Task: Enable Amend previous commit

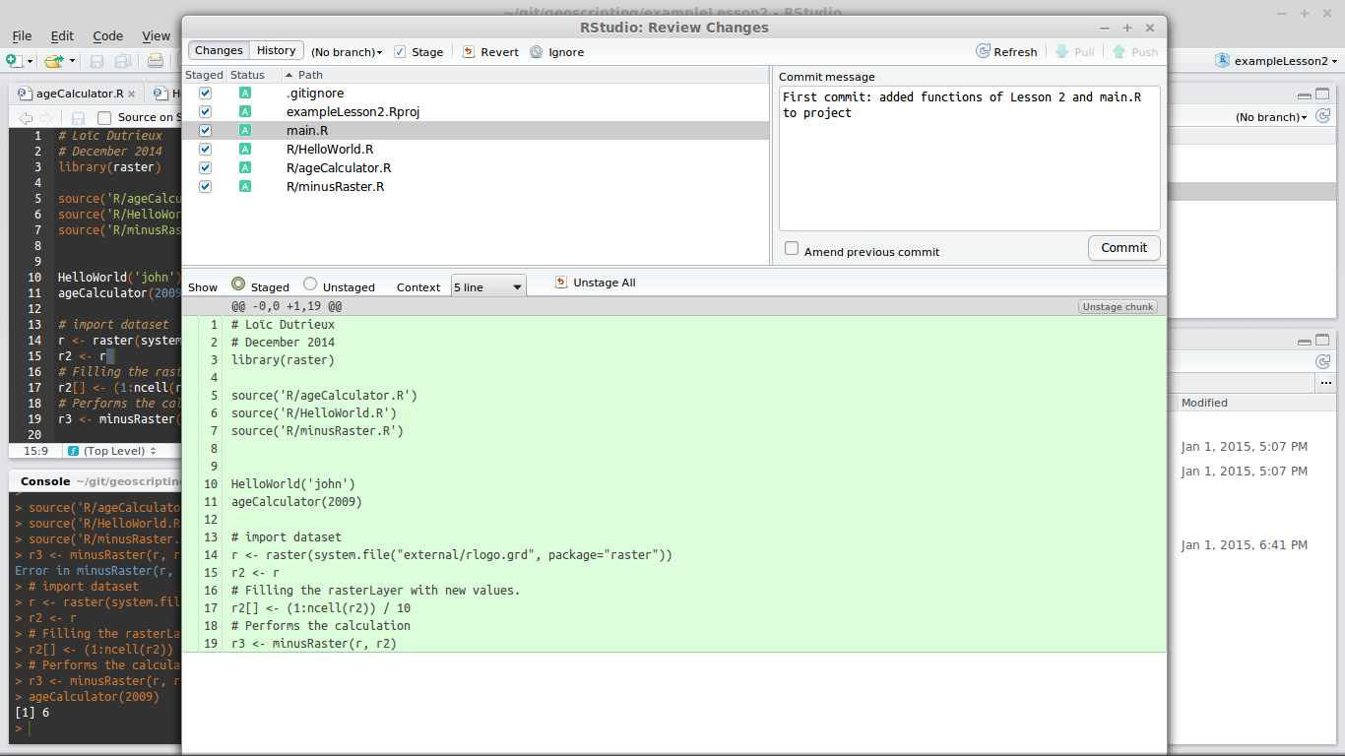Action: pyautogui.click(x=792, y=249)
